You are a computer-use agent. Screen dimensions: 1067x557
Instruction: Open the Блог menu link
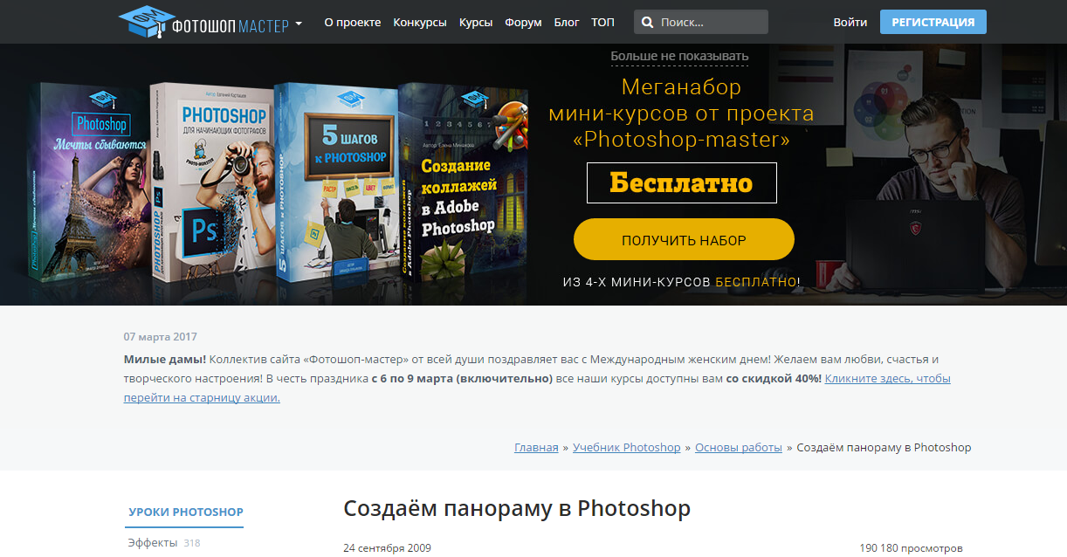[x=567, y=22]
